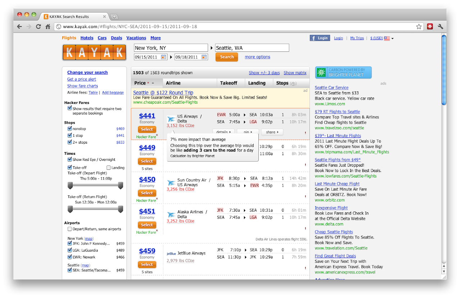The width and height of the screenshot is (460, 298).
Task: Open the more options link
Action: (257, 57)
